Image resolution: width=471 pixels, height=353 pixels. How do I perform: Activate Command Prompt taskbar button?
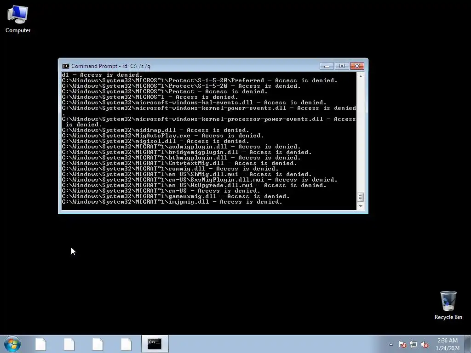coord(155,344)
